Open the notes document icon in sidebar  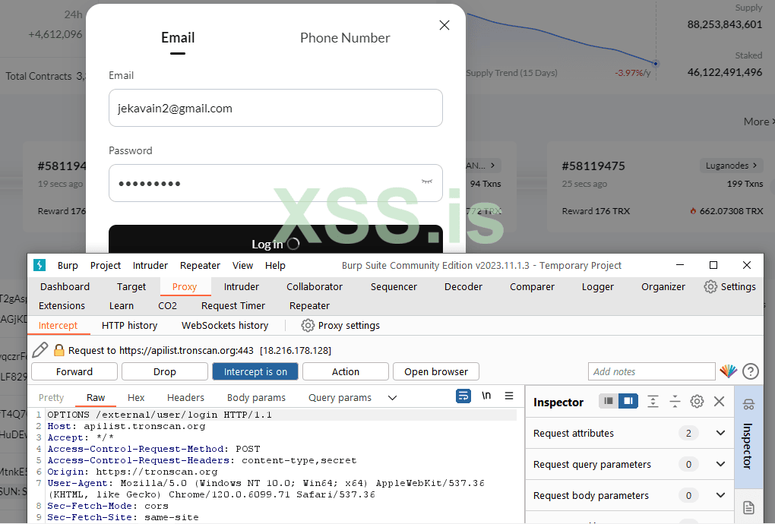point(748,507)
